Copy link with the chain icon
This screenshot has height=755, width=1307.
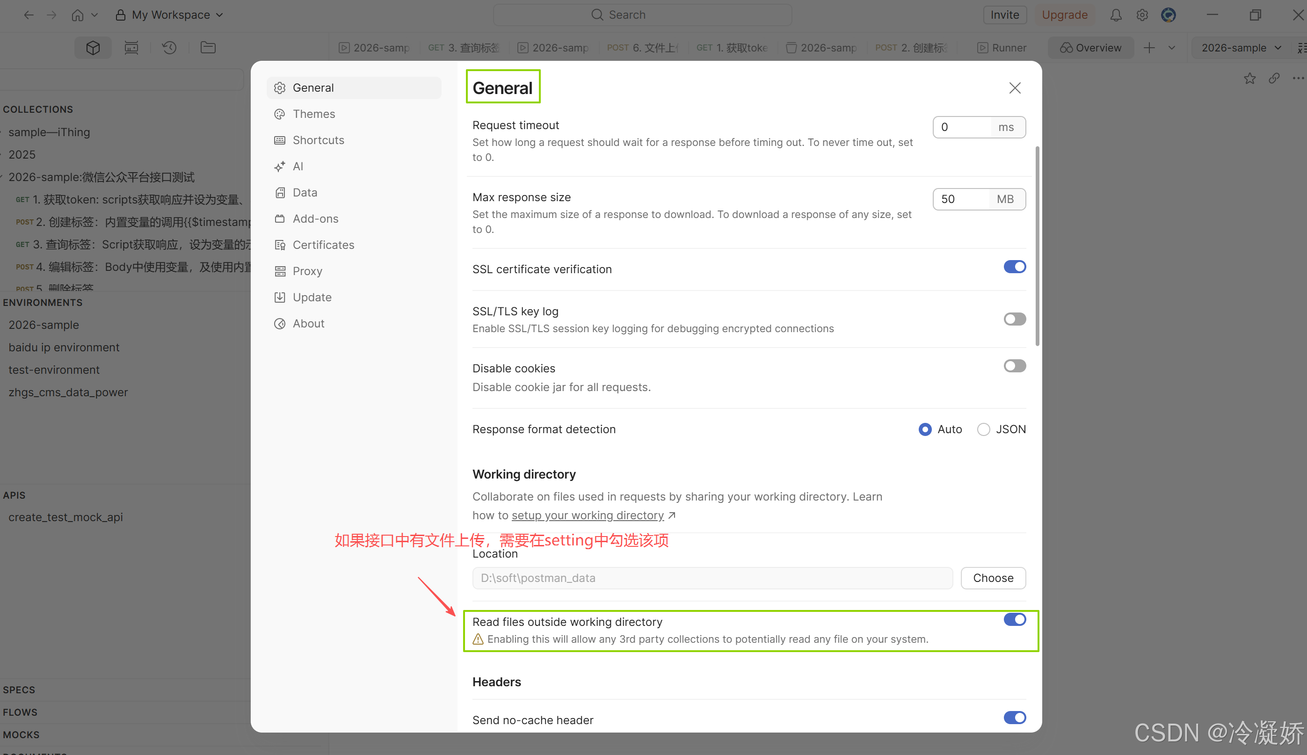coord(1274,78)
